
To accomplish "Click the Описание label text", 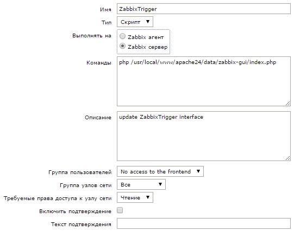I will click(x=98, y=118).
